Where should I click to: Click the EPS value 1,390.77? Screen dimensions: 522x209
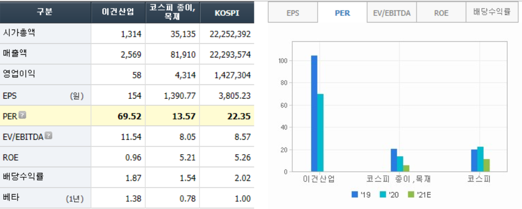pyautogui.click(x=180, y=96)
